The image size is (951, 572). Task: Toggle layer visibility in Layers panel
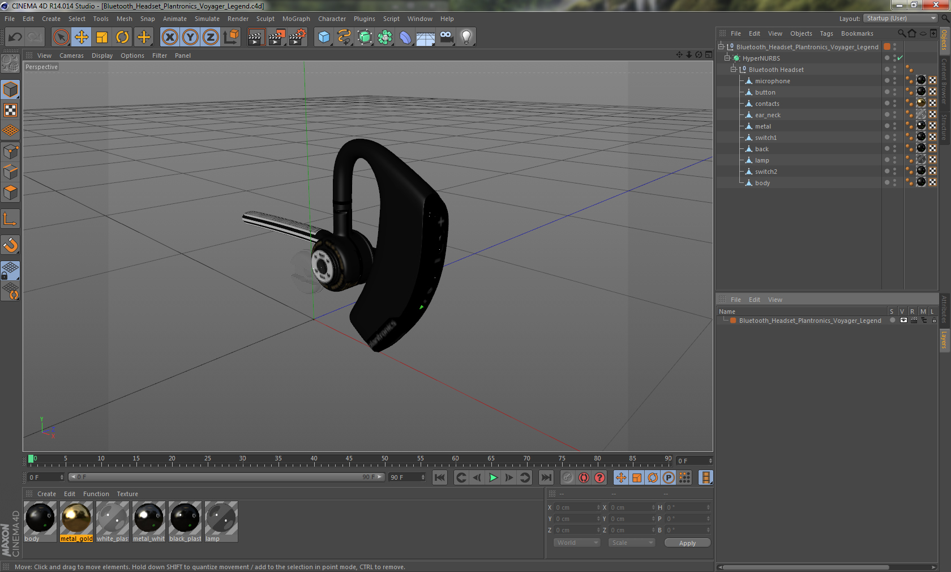pos(903,320)
